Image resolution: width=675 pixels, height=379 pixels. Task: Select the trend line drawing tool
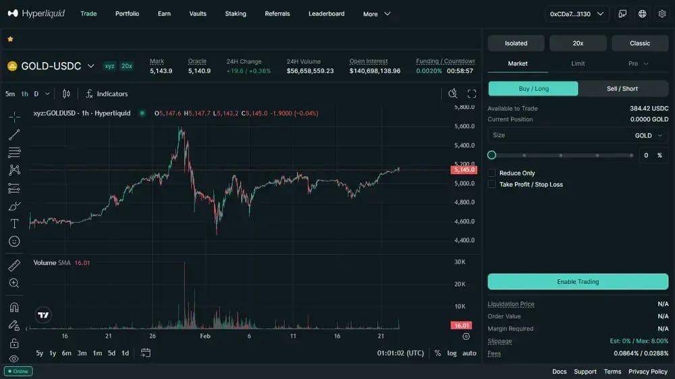(x=14, y=135)
